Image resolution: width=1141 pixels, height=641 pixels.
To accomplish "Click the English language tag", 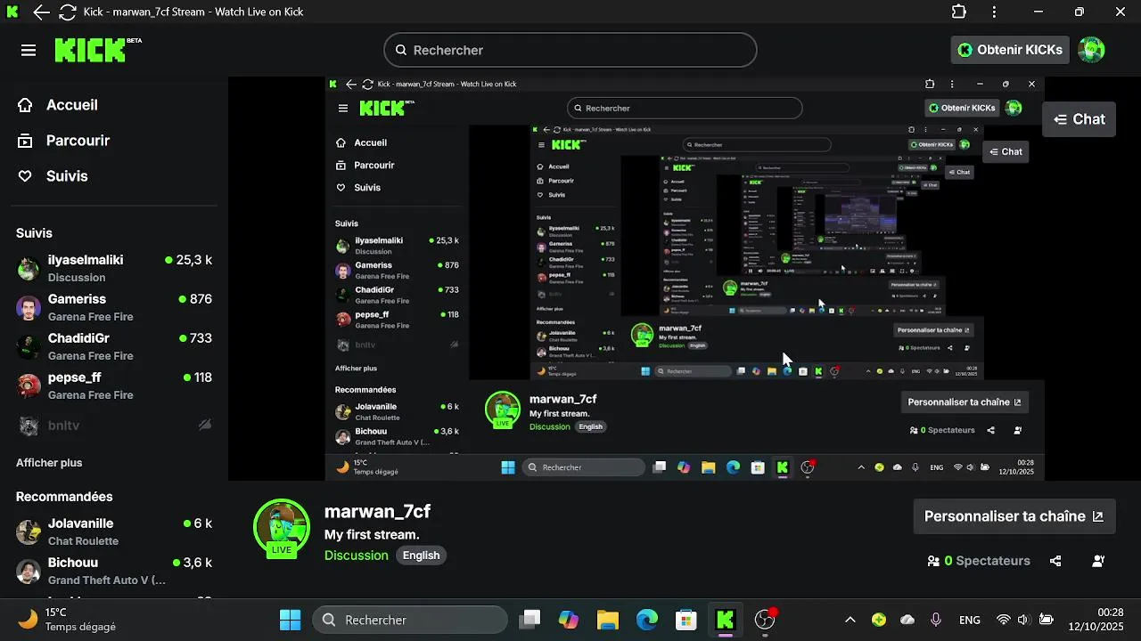I will (421, 556).
